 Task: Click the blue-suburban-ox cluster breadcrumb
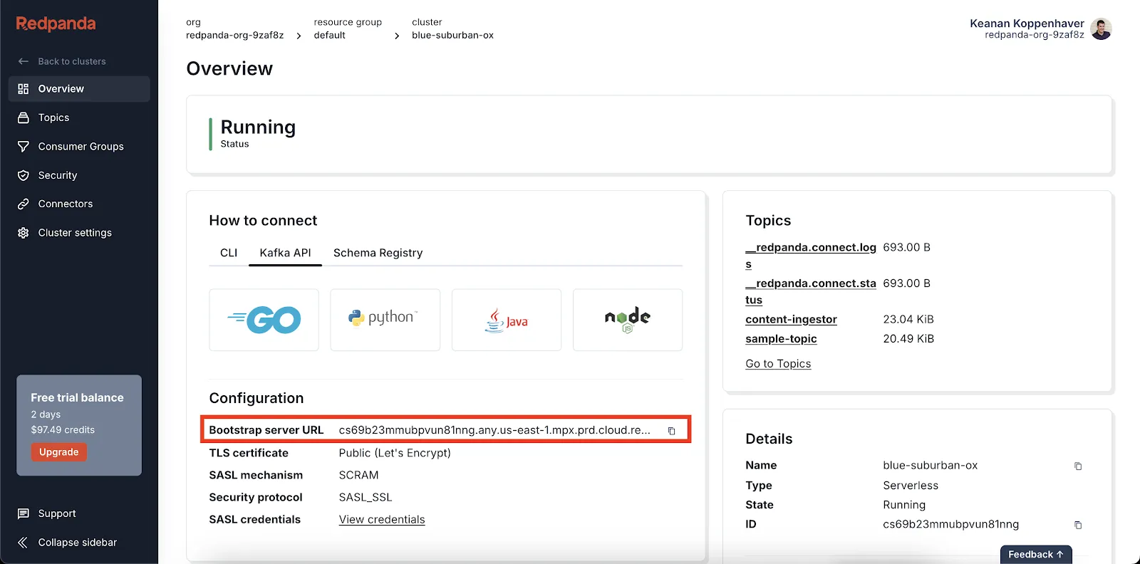(452, 36)
